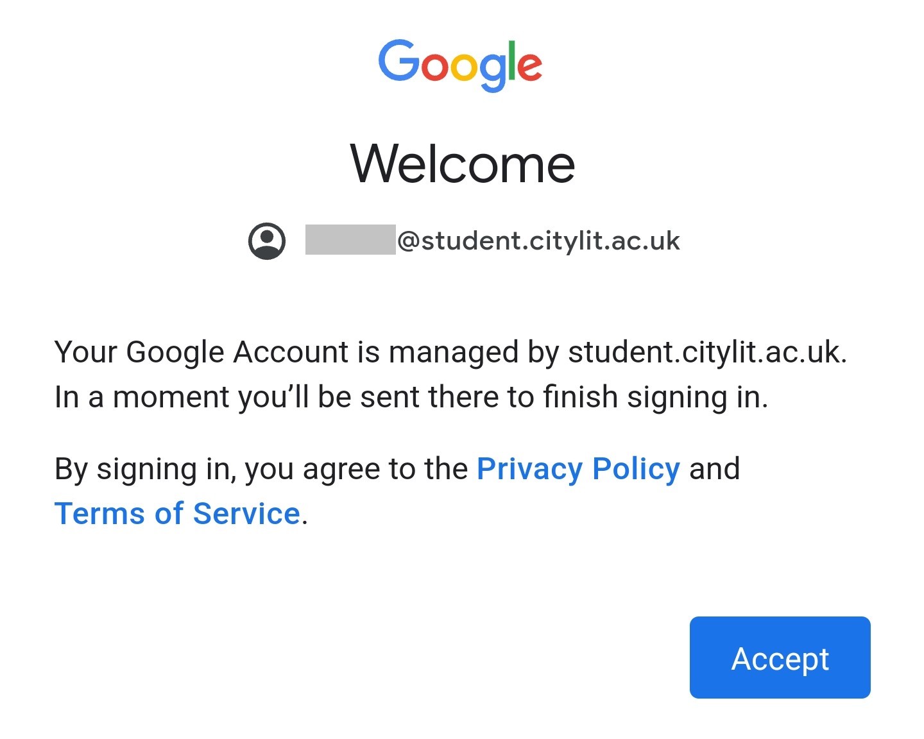Select the Welcome heading

click(462, 164)
